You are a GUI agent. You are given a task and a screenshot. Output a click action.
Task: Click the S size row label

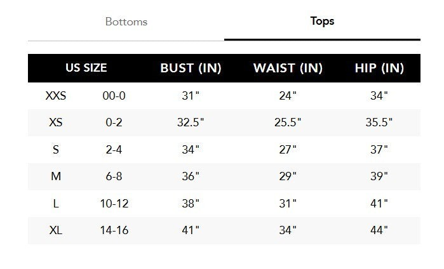[x=56, y=150]
